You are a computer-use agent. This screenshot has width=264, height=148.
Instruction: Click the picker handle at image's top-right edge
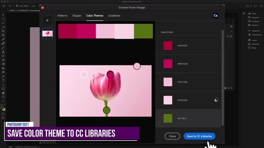(x=137, y=66)
